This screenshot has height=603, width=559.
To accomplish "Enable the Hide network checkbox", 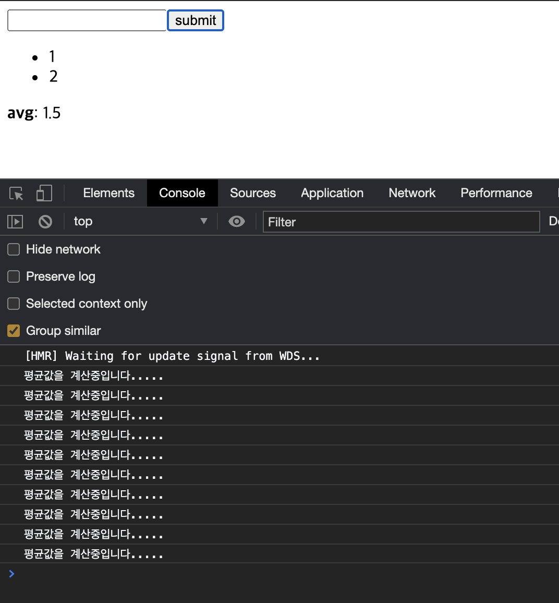I will 14,249.
